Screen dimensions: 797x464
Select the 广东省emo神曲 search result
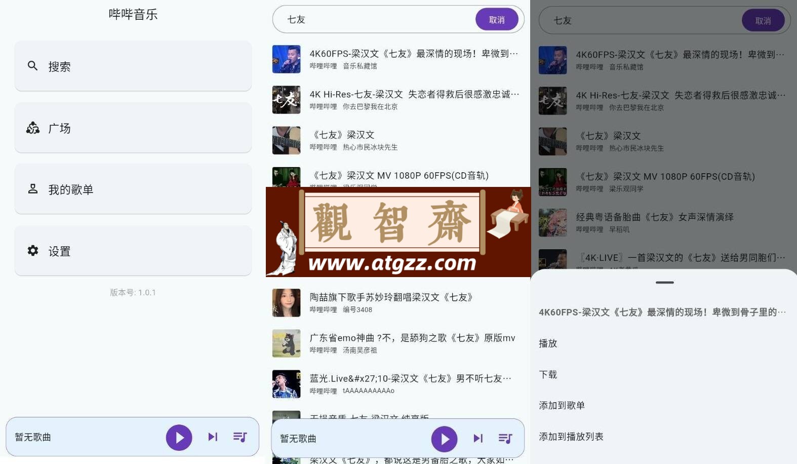(398, 343)
